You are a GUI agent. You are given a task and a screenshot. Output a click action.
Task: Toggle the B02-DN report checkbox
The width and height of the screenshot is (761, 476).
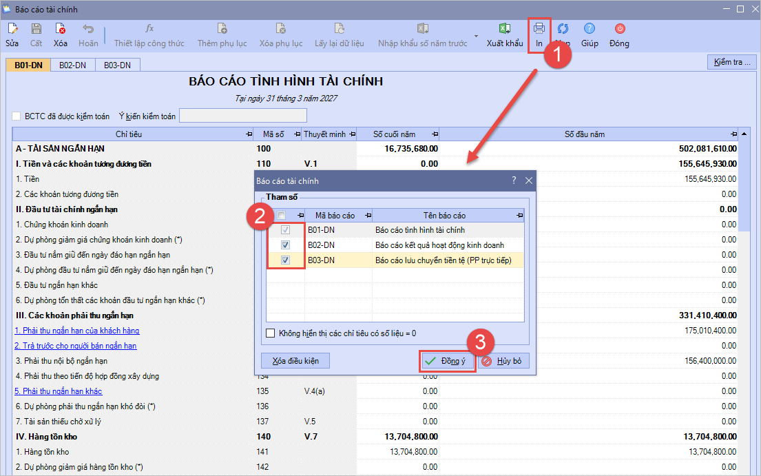tap(285, 245)
